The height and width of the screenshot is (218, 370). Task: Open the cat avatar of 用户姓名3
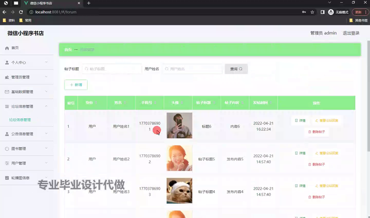click(x=179, y=191)
